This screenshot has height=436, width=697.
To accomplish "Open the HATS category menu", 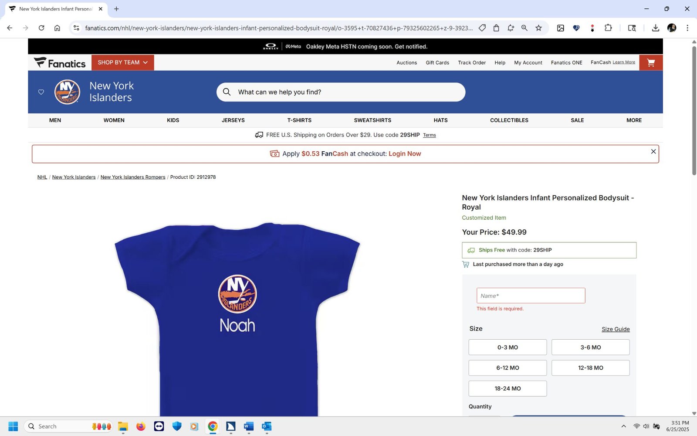I will coord(440,120).
